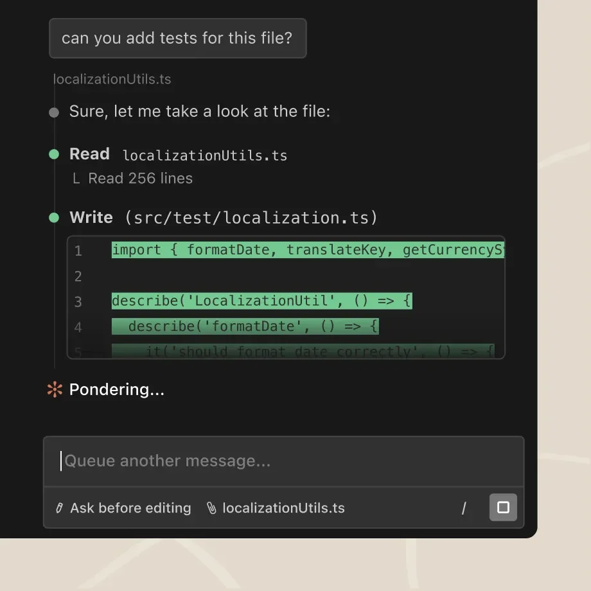This screenshot has width=591, height=591.
Task: Click the green dot beside the Write step
Action: [53, 217]
